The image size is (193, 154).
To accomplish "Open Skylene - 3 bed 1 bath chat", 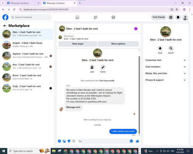I will (x=27, y=56).
